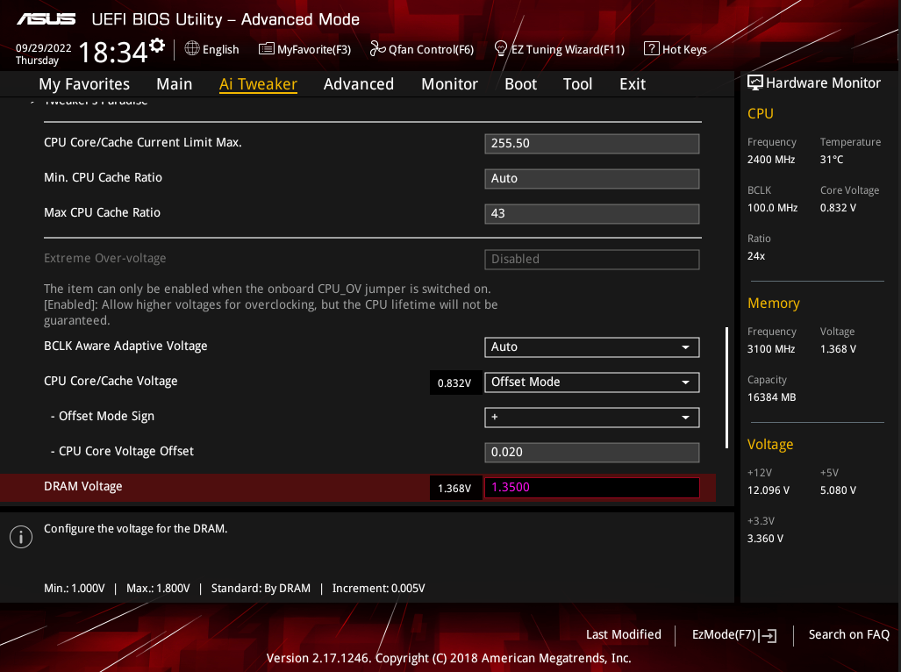Expand BCLK Aware Adaptive Voltage dropdown
901x672 pixels.
592,347
